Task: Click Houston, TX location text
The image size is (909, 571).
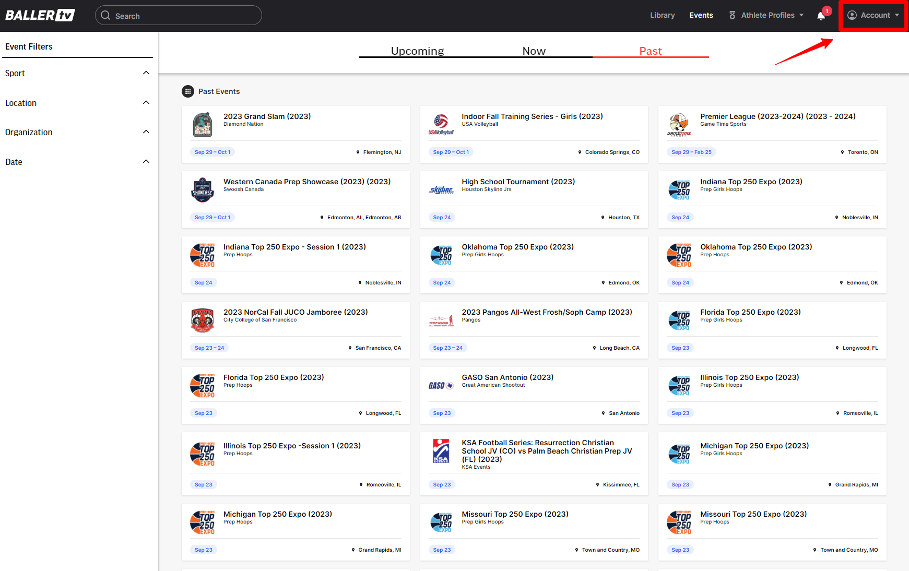Action: (624, 218)
